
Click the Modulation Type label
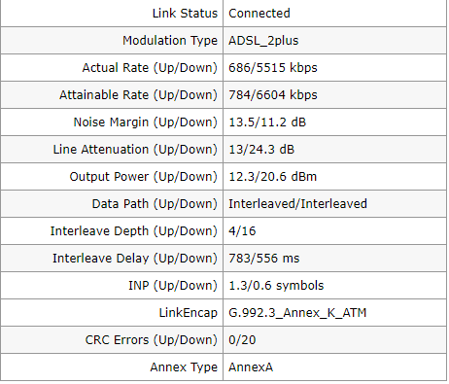pyautogui.click(x=170, y=41)
